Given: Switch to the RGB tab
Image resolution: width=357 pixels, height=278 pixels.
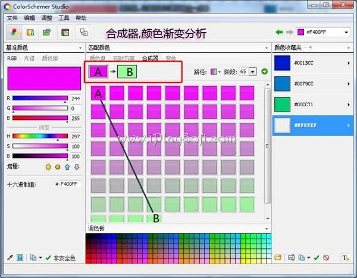Looking at the screenshot, I should pos(12,58).
